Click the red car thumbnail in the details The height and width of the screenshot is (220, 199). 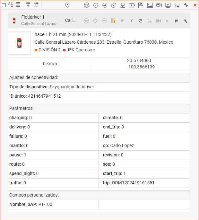19,43
